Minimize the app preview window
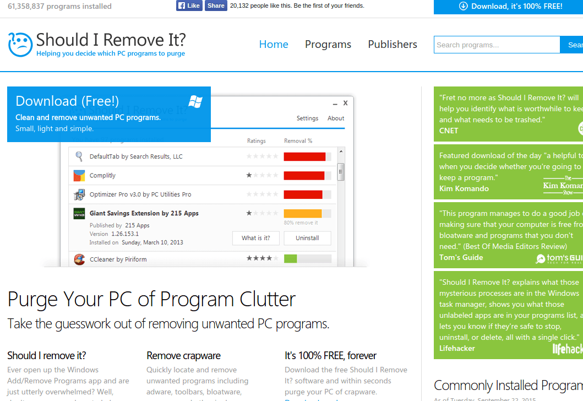This screenshot has width=583, height=401. point(335,104)
